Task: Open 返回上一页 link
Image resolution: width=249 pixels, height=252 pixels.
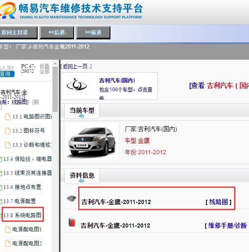Action: [x=76, y=66]
